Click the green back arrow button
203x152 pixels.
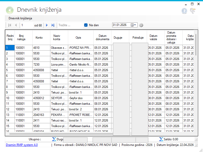coord(10,10)
